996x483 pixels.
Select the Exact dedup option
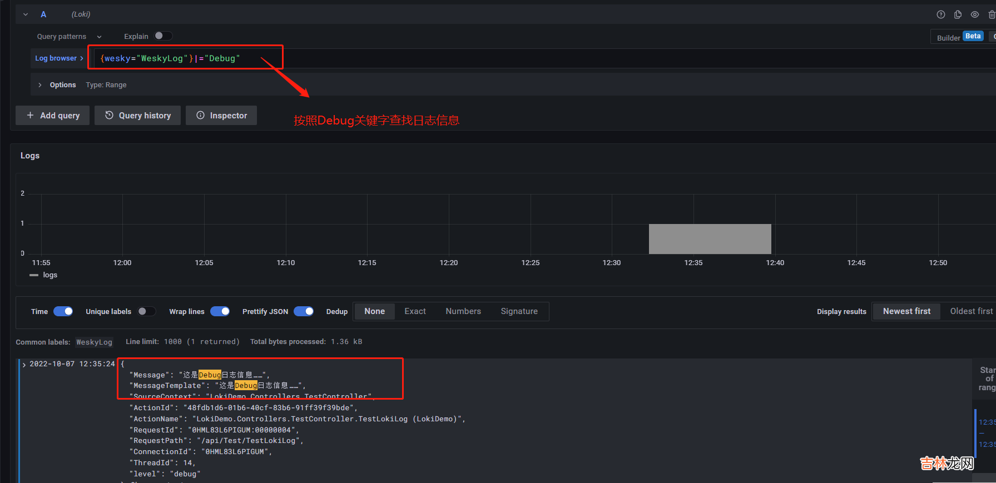point(415,311)
